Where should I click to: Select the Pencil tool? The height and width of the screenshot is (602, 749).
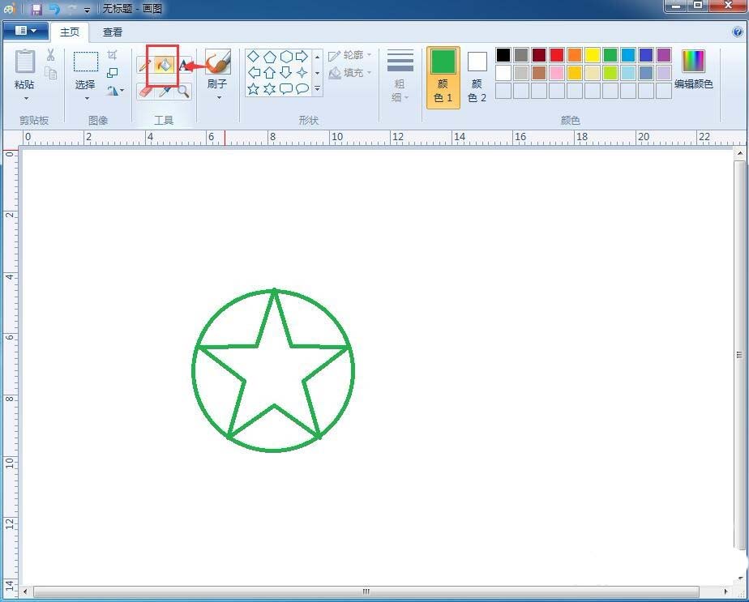145,65
